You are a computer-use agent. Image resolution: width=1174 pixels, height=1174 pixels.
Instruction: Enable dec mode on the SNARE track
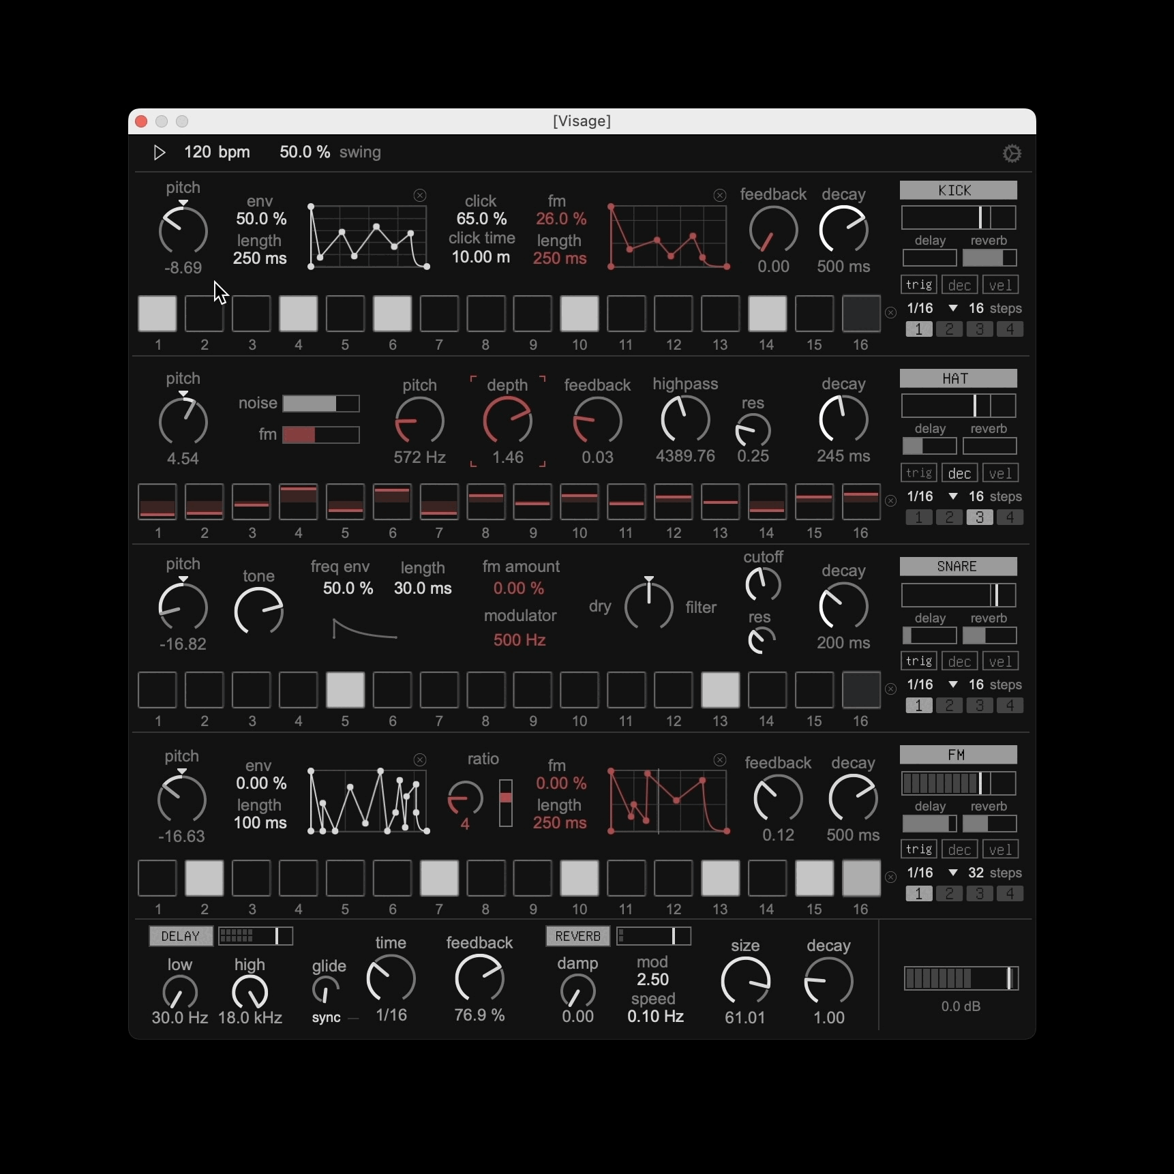pyautogui.click(x=959, y=661)
